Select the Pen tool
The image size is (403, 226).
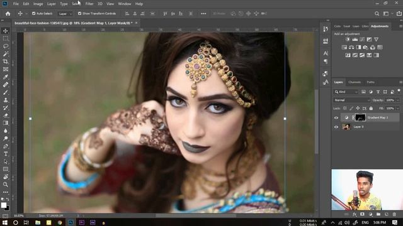click(x=6, y=146)
